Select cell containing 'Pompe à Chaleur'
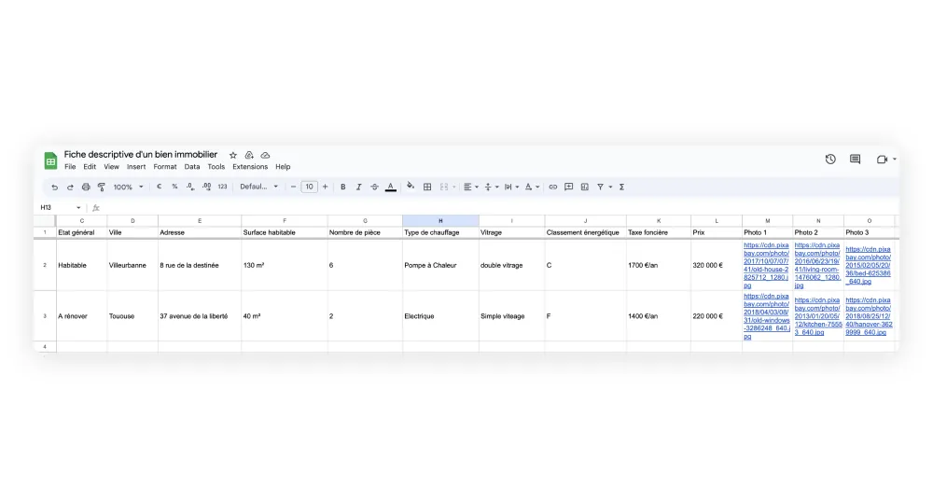Screen dimensions: 933x501 [440, 265]
